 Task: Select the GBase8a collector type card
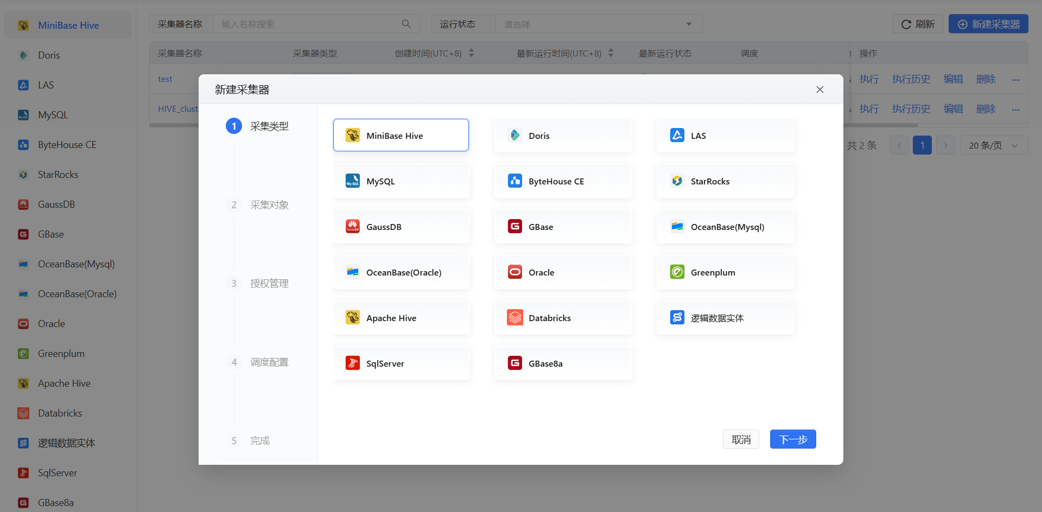563,363
